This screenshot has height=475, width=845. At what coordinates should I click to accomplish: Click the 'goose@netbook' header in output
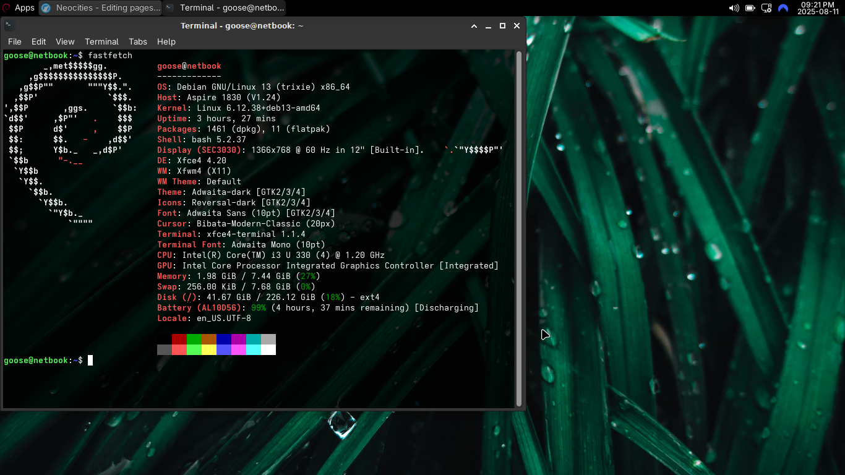point(189,66)
